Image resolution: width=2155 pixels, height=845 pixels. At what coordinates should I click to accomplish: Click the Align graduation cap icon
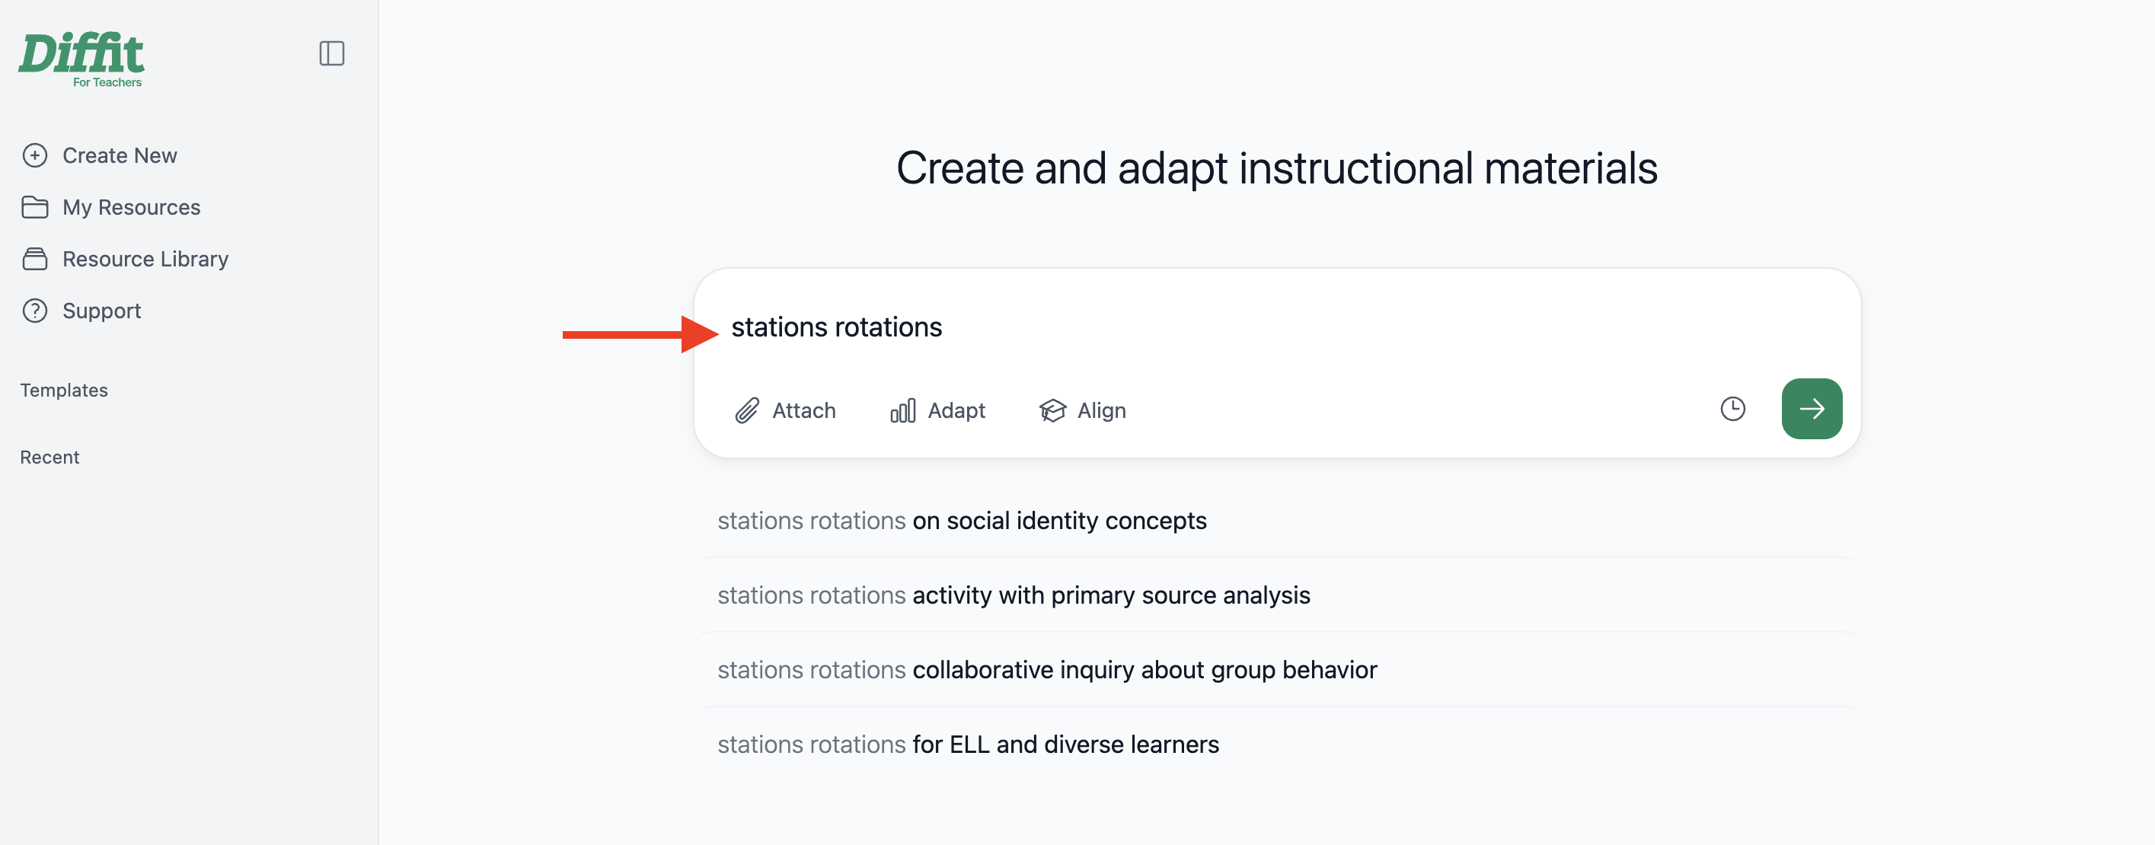click(1052, 411)
